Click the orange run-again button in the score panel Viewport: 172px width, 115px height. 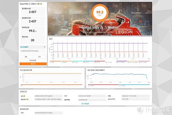click(x=33, y=64)
